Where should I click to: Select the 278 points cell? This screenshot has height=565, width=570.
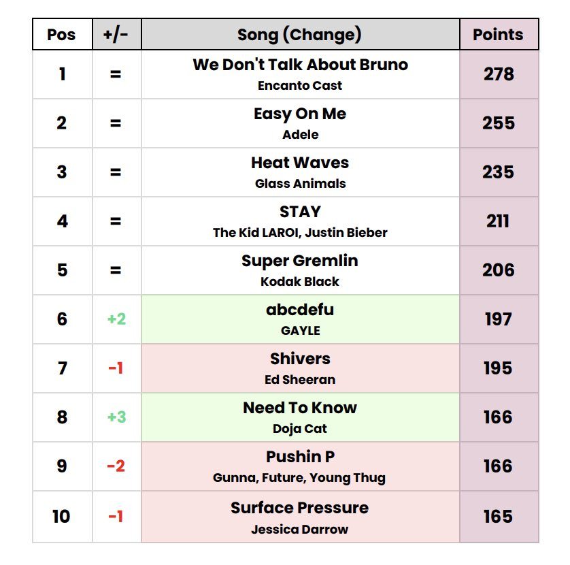499,74
